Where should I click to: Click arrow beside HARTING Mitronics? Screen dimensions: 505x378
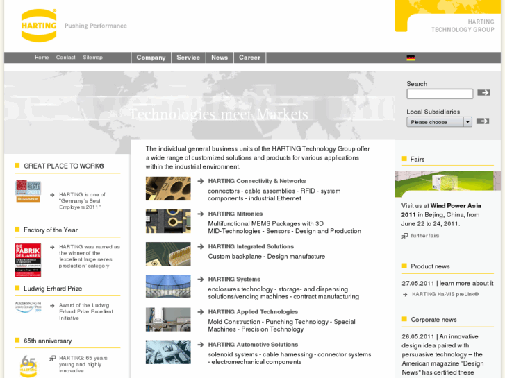click(201, 214)
